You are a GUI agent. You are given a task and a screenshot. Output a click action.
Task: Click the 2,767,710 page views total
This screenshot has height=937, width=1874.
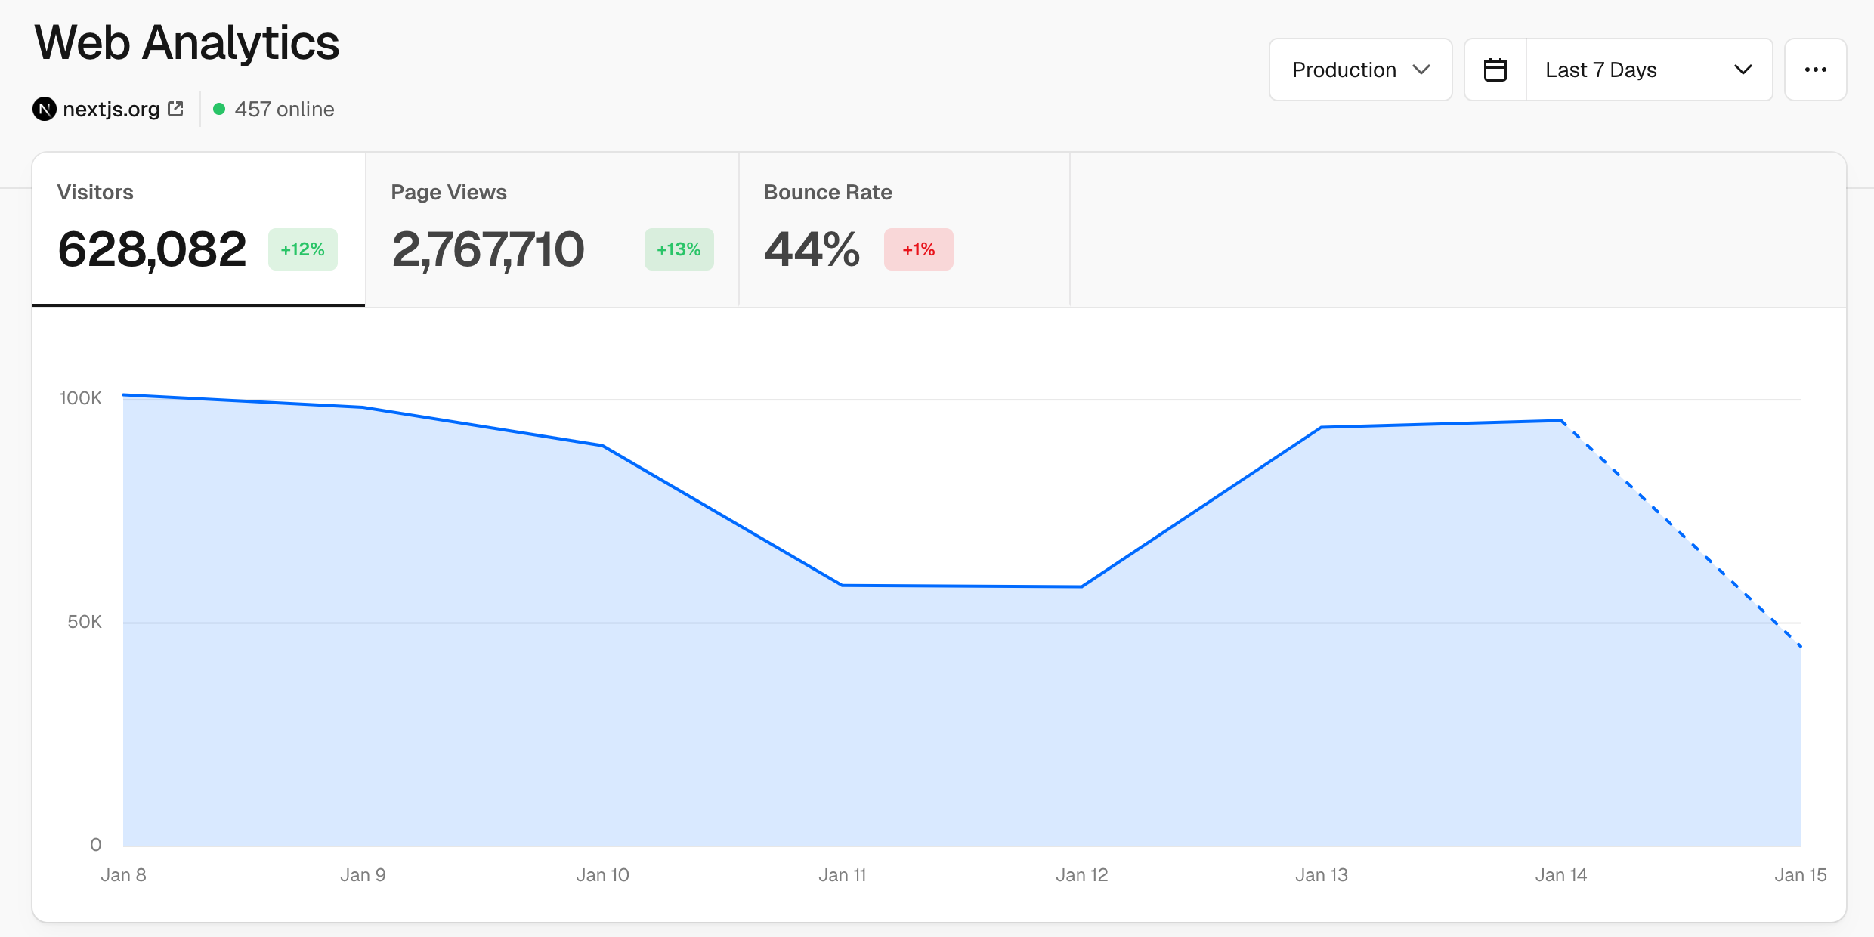pyautogui.click(x=488, y=249)
